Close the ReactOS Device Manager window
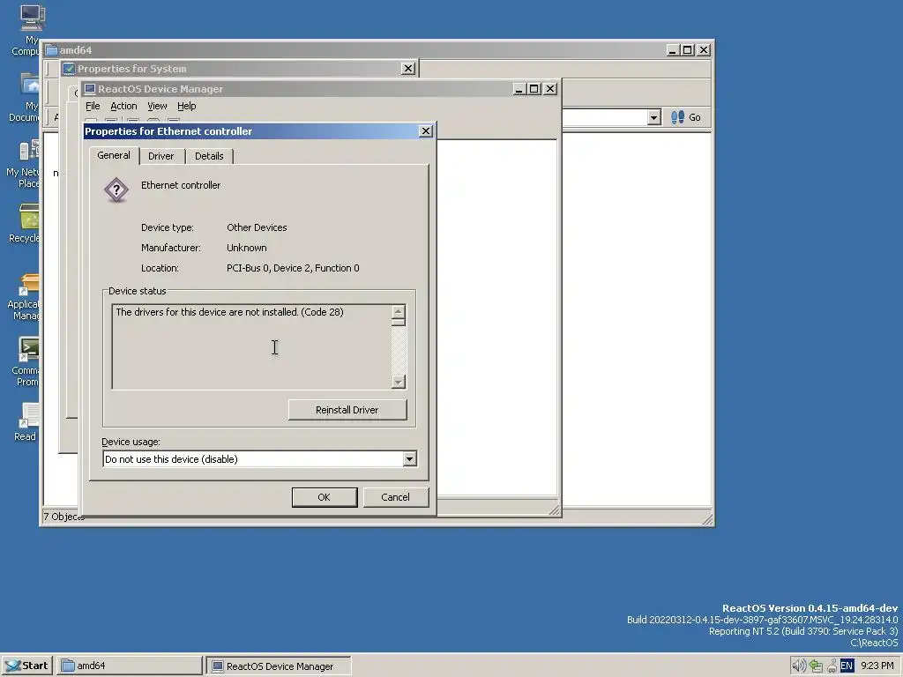This screenshot has width=903, height=677. (x=550, y=89)
